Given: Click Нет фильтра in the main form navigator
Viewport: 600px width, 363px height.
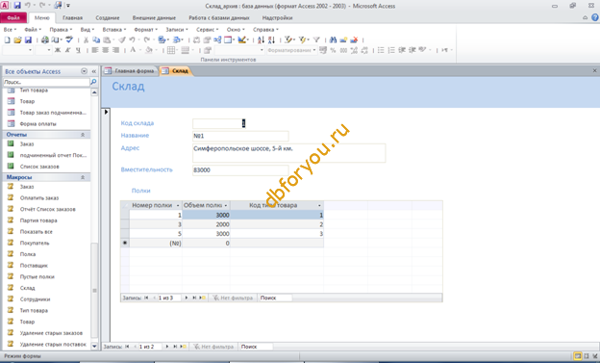Looking at the screenshot, I should coord(214,347).
